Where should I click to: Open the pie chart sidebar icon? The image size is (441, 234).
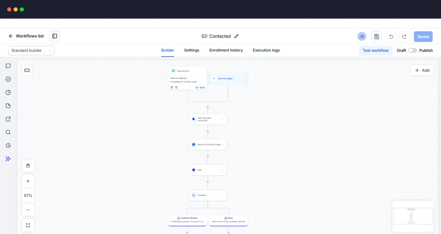8,92
